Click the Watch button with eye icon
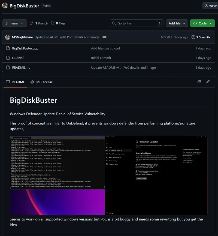The image size is (218, 236). point(210,6)
